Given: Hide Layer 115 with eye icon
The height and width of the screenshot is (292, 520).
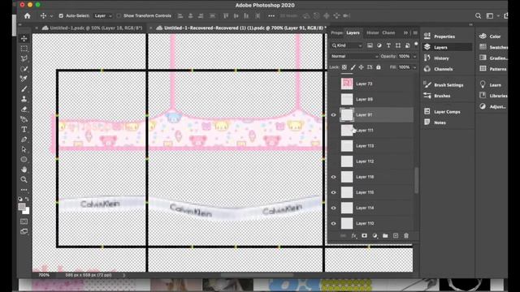Looking at the screenshot, I should pos(334,192).
